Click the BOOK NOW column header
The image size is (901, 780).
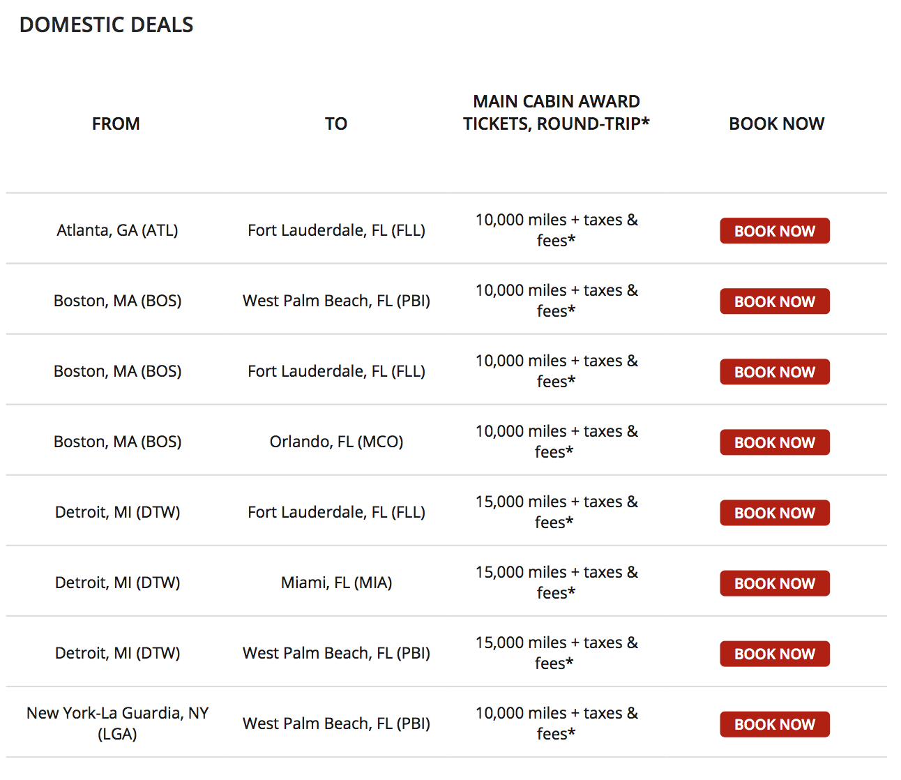click(x=777, y=123)
